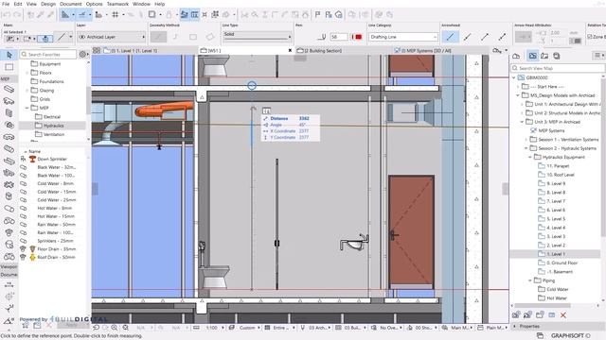606x340 pixels.
Task: Select the rectangle geometry method
Action: (x=193, y=37)
